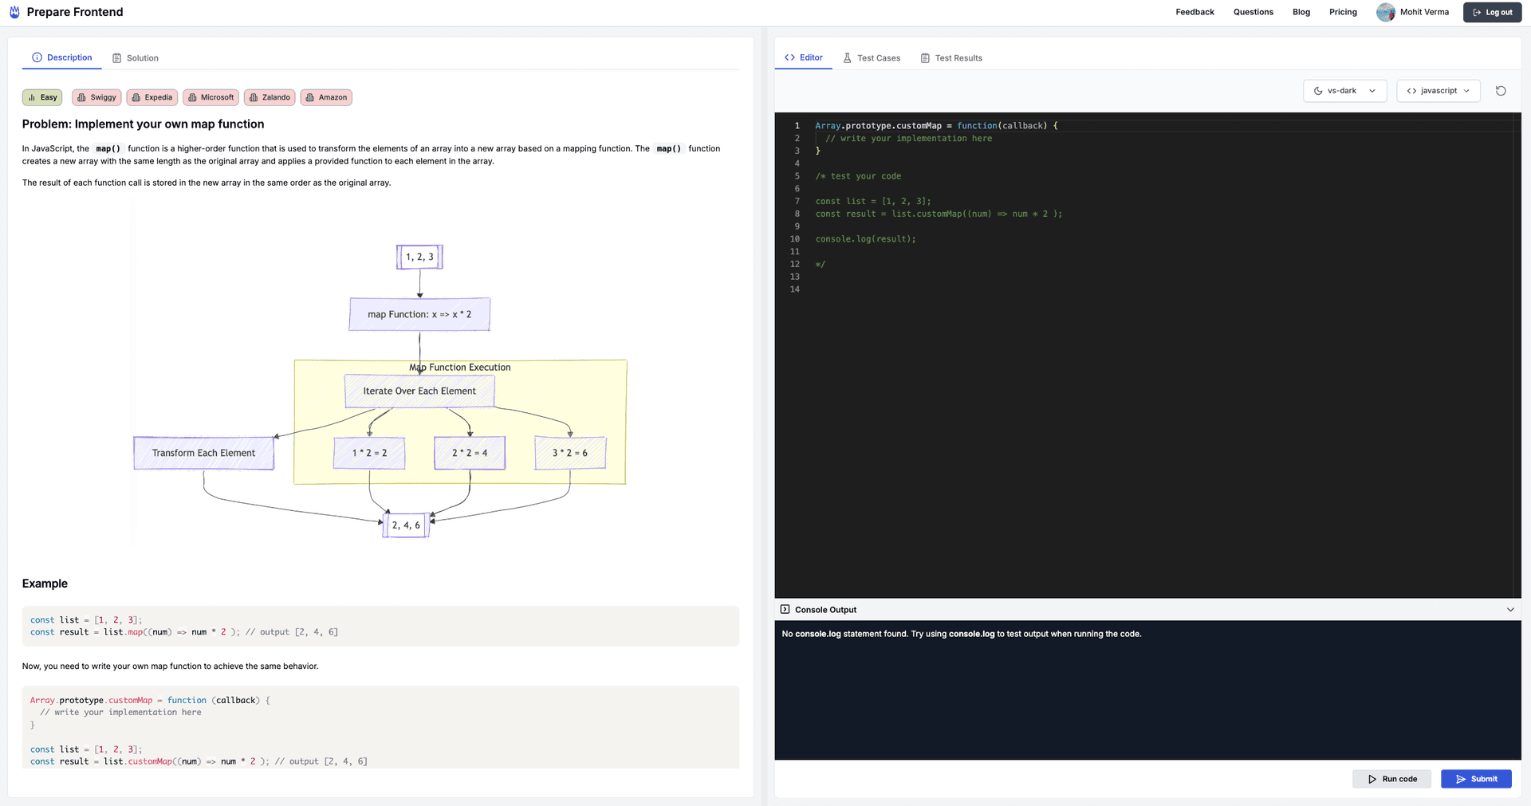Collapse the Console Output panel chevron
The image size is (1531, 806).
tap(1510, 610)
